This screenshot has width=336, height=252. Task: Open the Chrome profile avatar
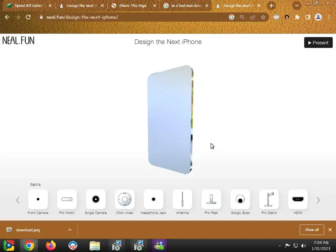pos(318,17)
